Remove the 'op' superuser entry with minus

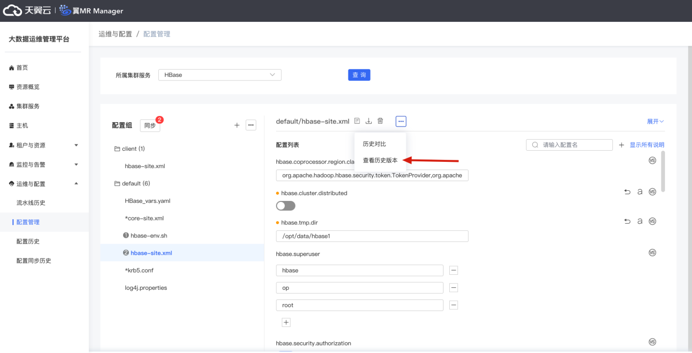454,288
